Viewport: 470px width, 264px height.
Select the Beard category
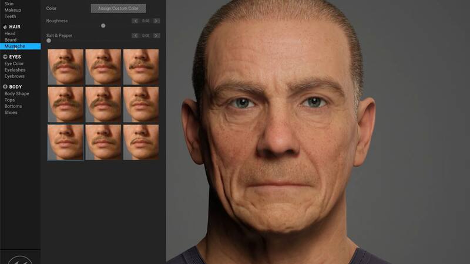11,40
